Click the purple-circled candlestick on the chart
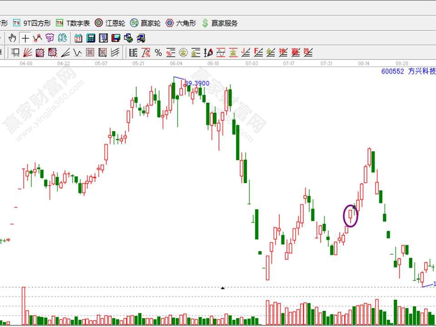The image size is (436, 327). tap(351, 216)
